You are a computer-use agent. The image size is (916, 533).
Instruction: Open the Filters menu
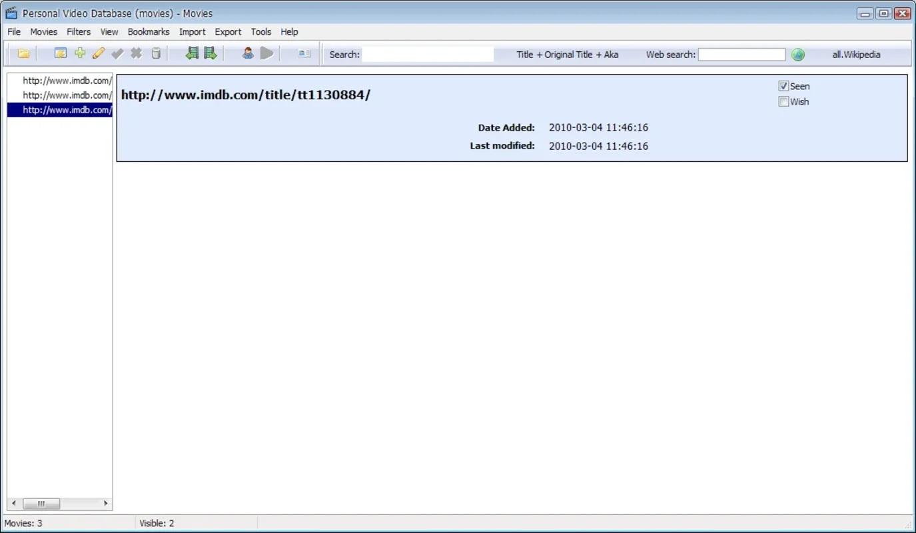tap(79, 31)
